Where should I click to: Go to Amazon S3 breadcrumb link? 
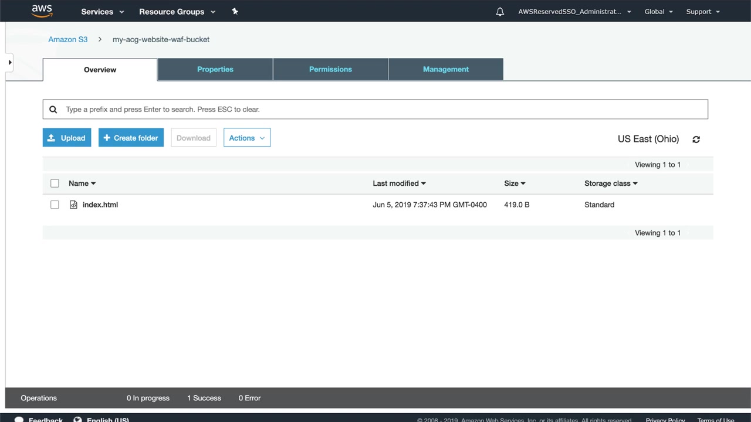click(x=68, y=39)
